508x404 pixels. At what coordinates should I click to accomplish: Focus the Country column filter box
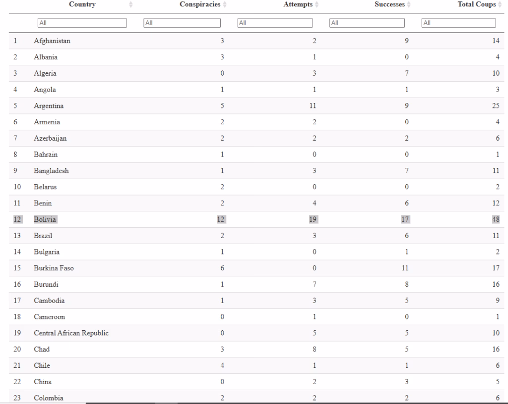[82, 23]
